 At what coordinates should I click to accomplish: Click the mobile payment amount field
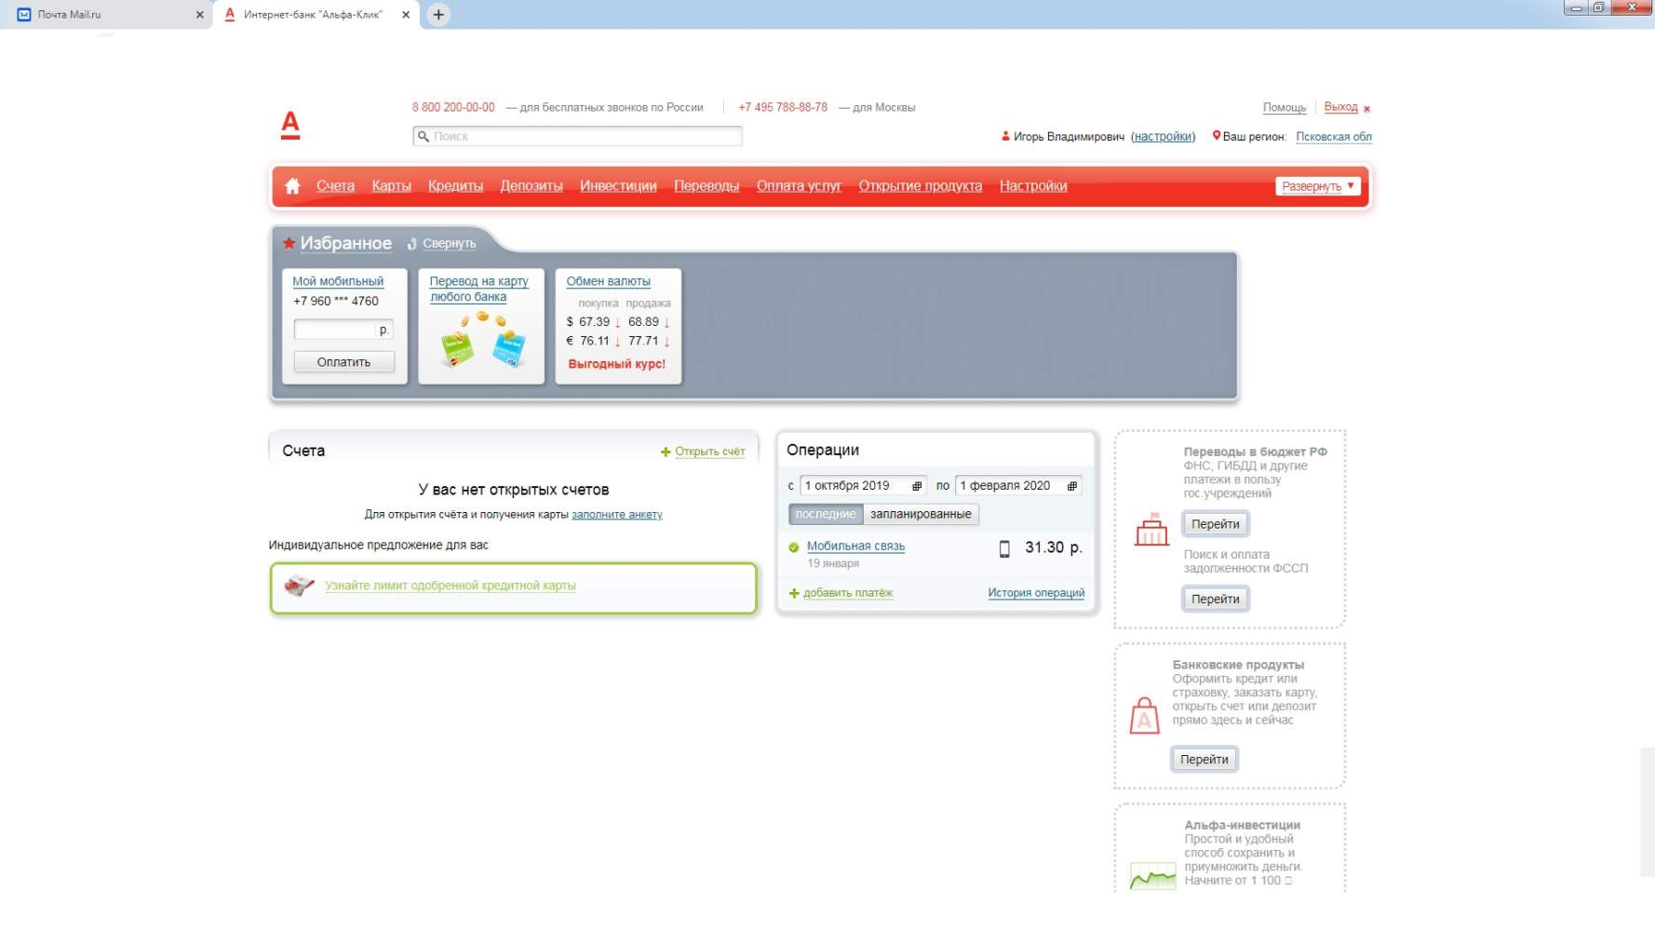coord(343,330)
